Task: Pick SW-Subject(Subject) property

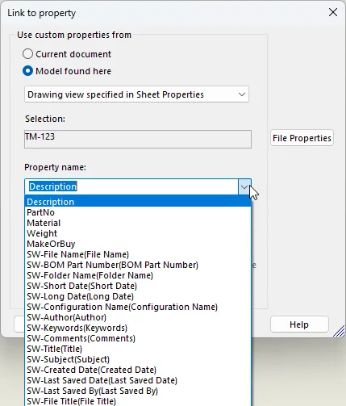Action: click(138, 359)
